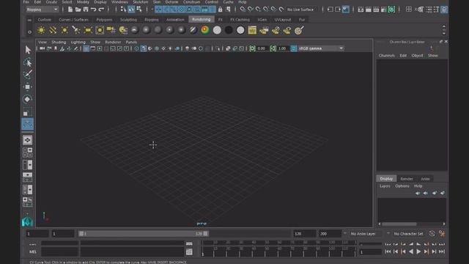Choose the Rotate tool
Image resolution: width=469 pixels, height=264 pixels.
[x=28, y=99]
